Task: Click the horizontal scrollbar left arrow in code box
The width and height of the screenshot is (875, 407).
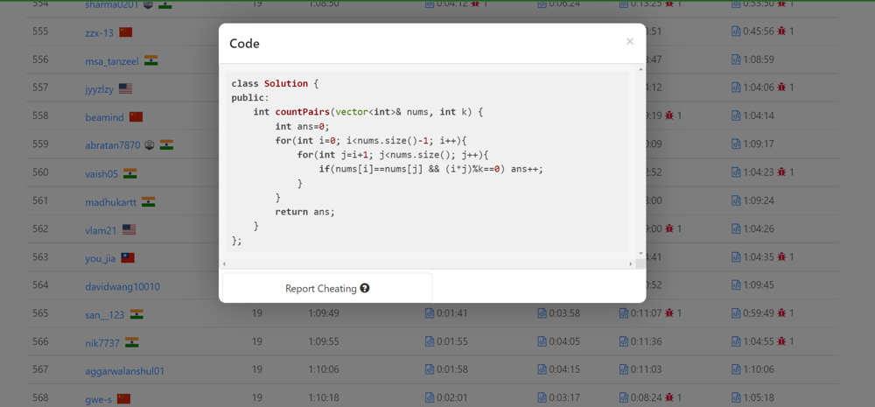Action: click(x=224, y=263)
